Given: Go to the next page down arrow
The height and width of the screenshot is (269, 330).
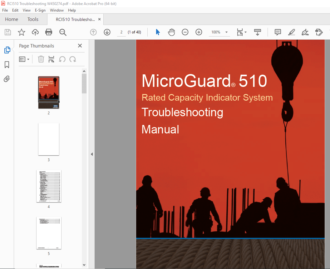Looking at the screenshot, I should (107, 32).
